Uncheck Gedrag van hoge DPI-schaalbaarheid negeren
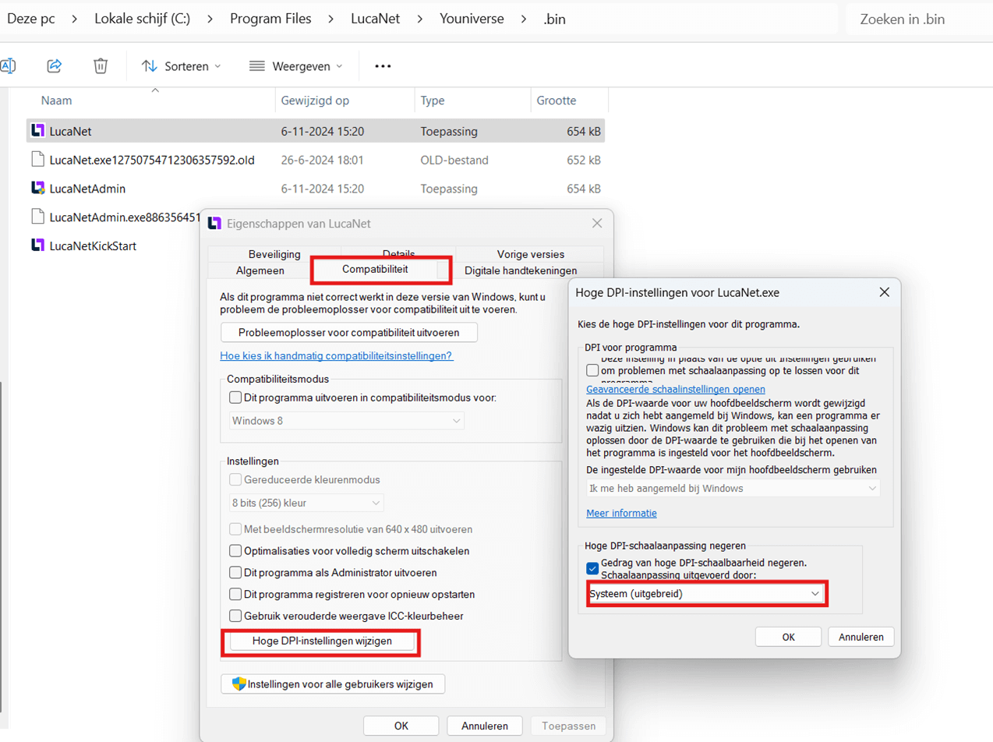This screenshot has width=993, height=742. coord(592,567)
